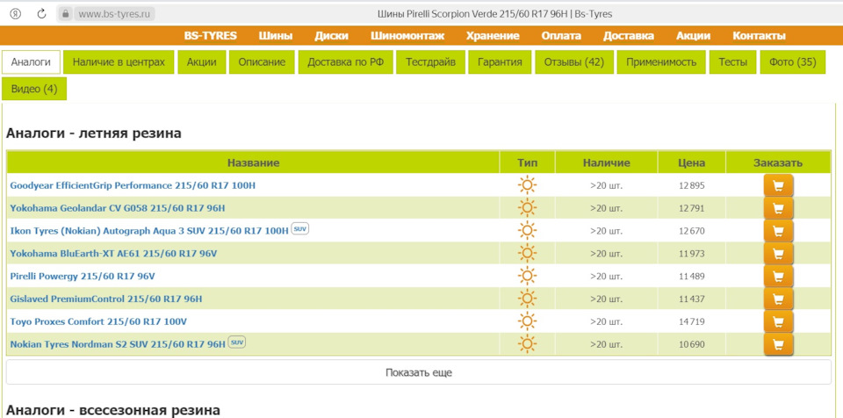Open the Доставка menu item
The width and height of the screenshot is (843, 418).
[x=629, y=36]
